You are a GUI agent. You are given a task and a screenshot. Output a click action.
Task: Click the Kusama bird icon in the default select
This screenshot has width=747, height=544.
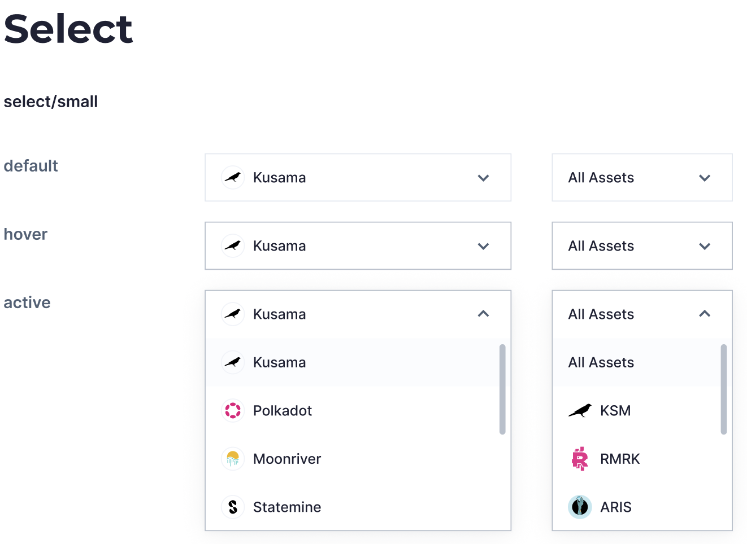233,177
